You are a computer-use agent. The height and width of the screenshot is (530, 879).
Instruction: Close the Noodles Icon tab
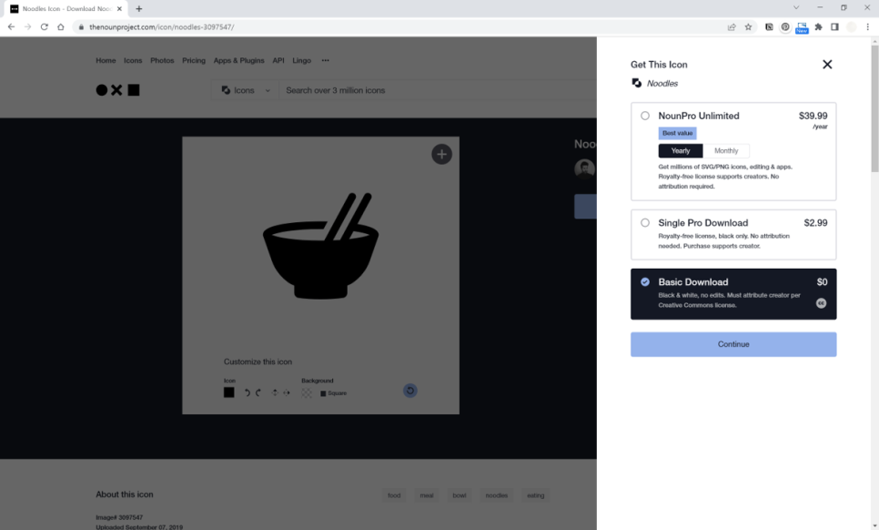(x=119, y=8)
